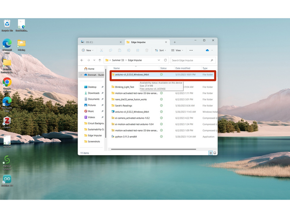The width and height of the screenshot is (290, 218).
Task: Open the See more ellipsis menu
Action: [x=191, y=50]
